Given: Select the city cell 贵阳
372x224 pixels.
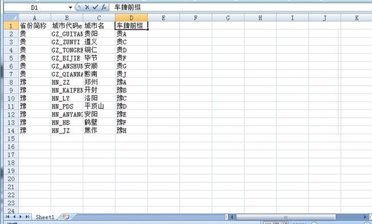Looking at the screenshot, I should pyautogui.click(x=99, y=34).
